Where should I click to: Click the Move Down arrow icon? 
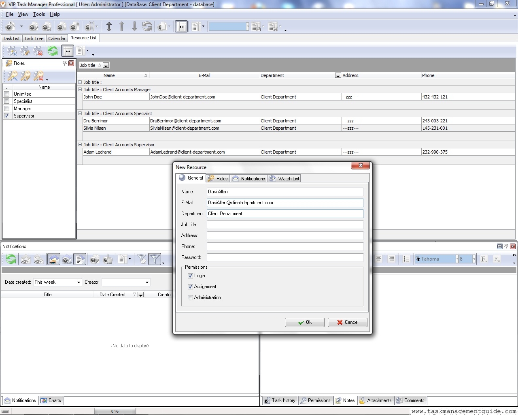coord(134,27)
